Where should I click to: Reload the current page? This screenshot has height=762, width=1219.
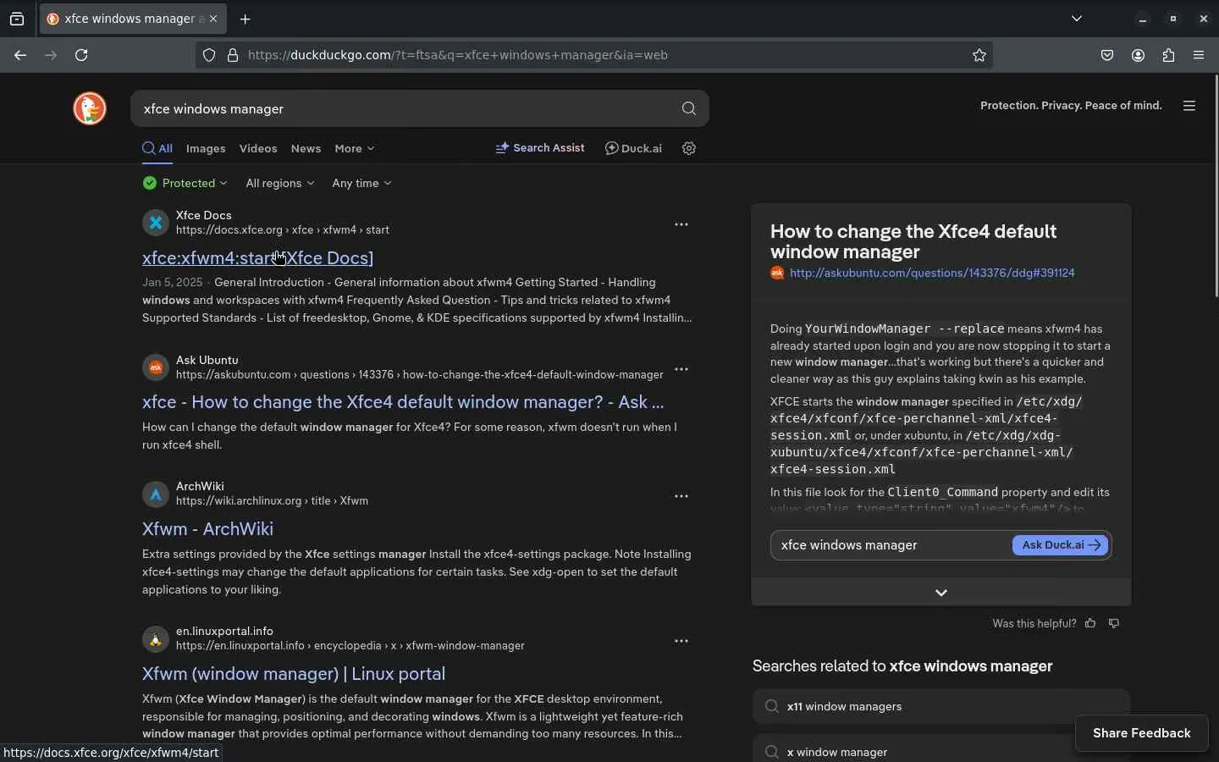(x=82, y=56)
